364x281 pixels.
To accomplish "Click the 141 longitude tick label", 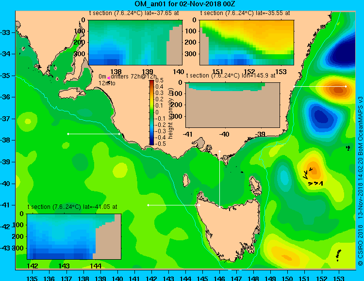I will pos(134,279).
